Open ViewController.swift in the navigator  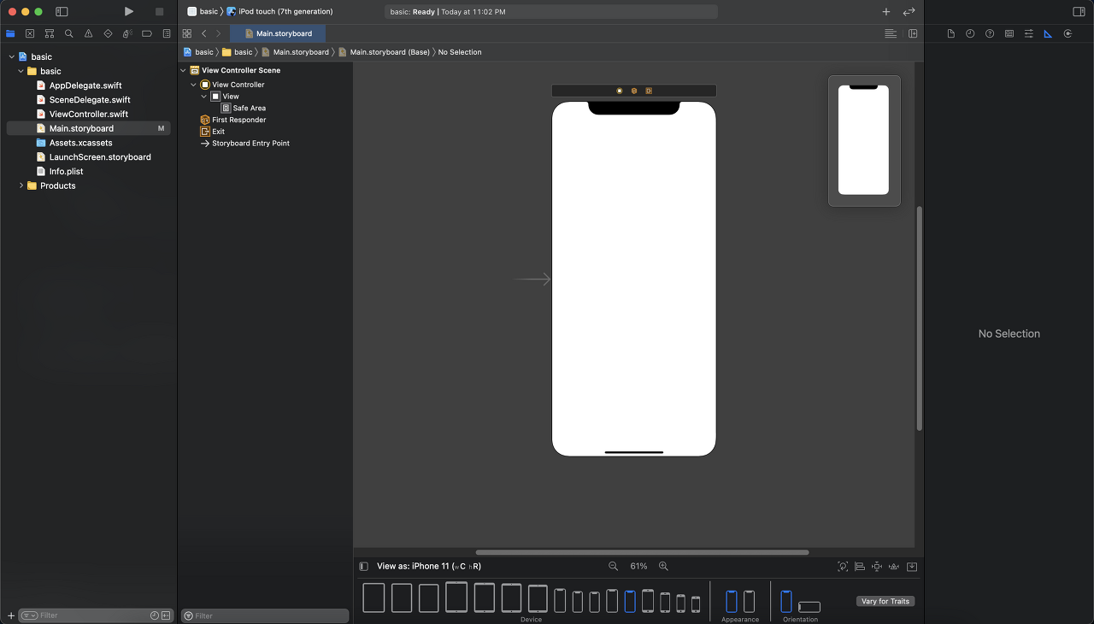click(89, 114)
